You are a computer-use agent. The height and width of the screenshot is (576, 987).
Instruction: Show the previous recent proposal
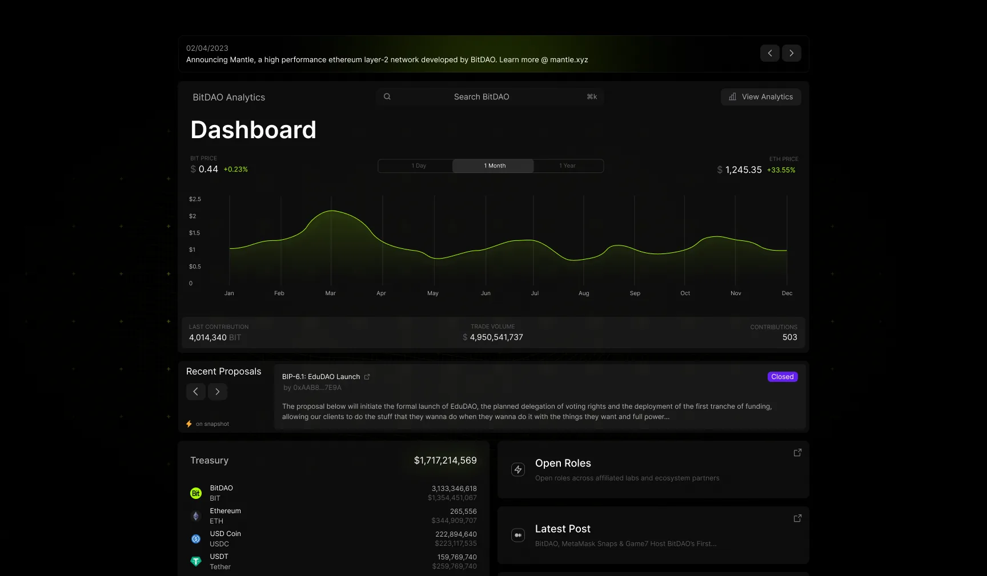pyautogui.click(x=196, y=392)
